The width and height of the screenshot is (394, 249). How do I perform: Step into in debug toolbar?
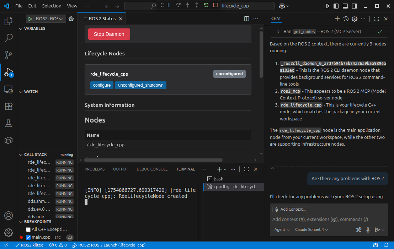click(x=187, y=5)
